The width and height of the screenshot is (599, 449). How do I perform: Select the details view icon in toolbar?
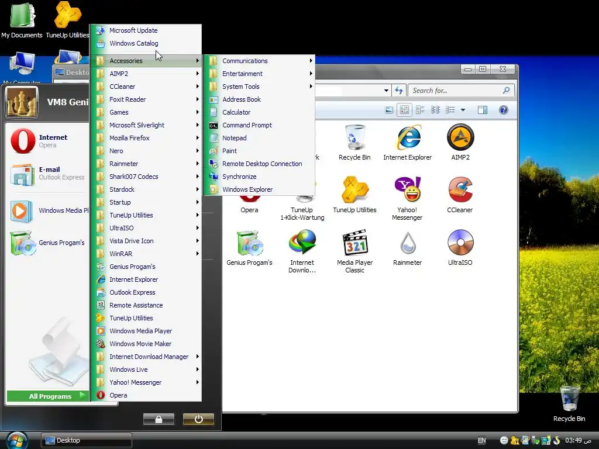(450, 110)
